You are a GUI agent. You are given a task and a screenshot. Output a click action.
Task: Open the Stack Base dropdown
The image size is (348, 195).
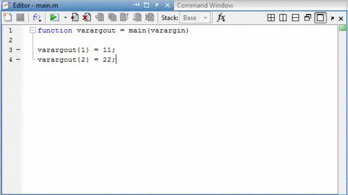(195, 18)
